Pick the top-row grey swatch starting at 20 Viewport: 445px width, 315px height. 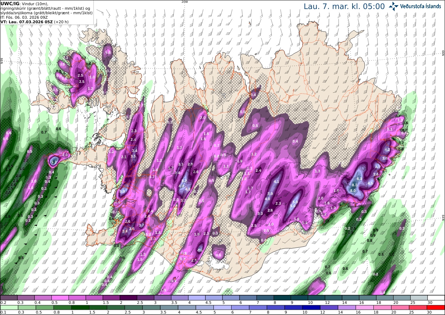pyautogui.click(x=402, y=298)
